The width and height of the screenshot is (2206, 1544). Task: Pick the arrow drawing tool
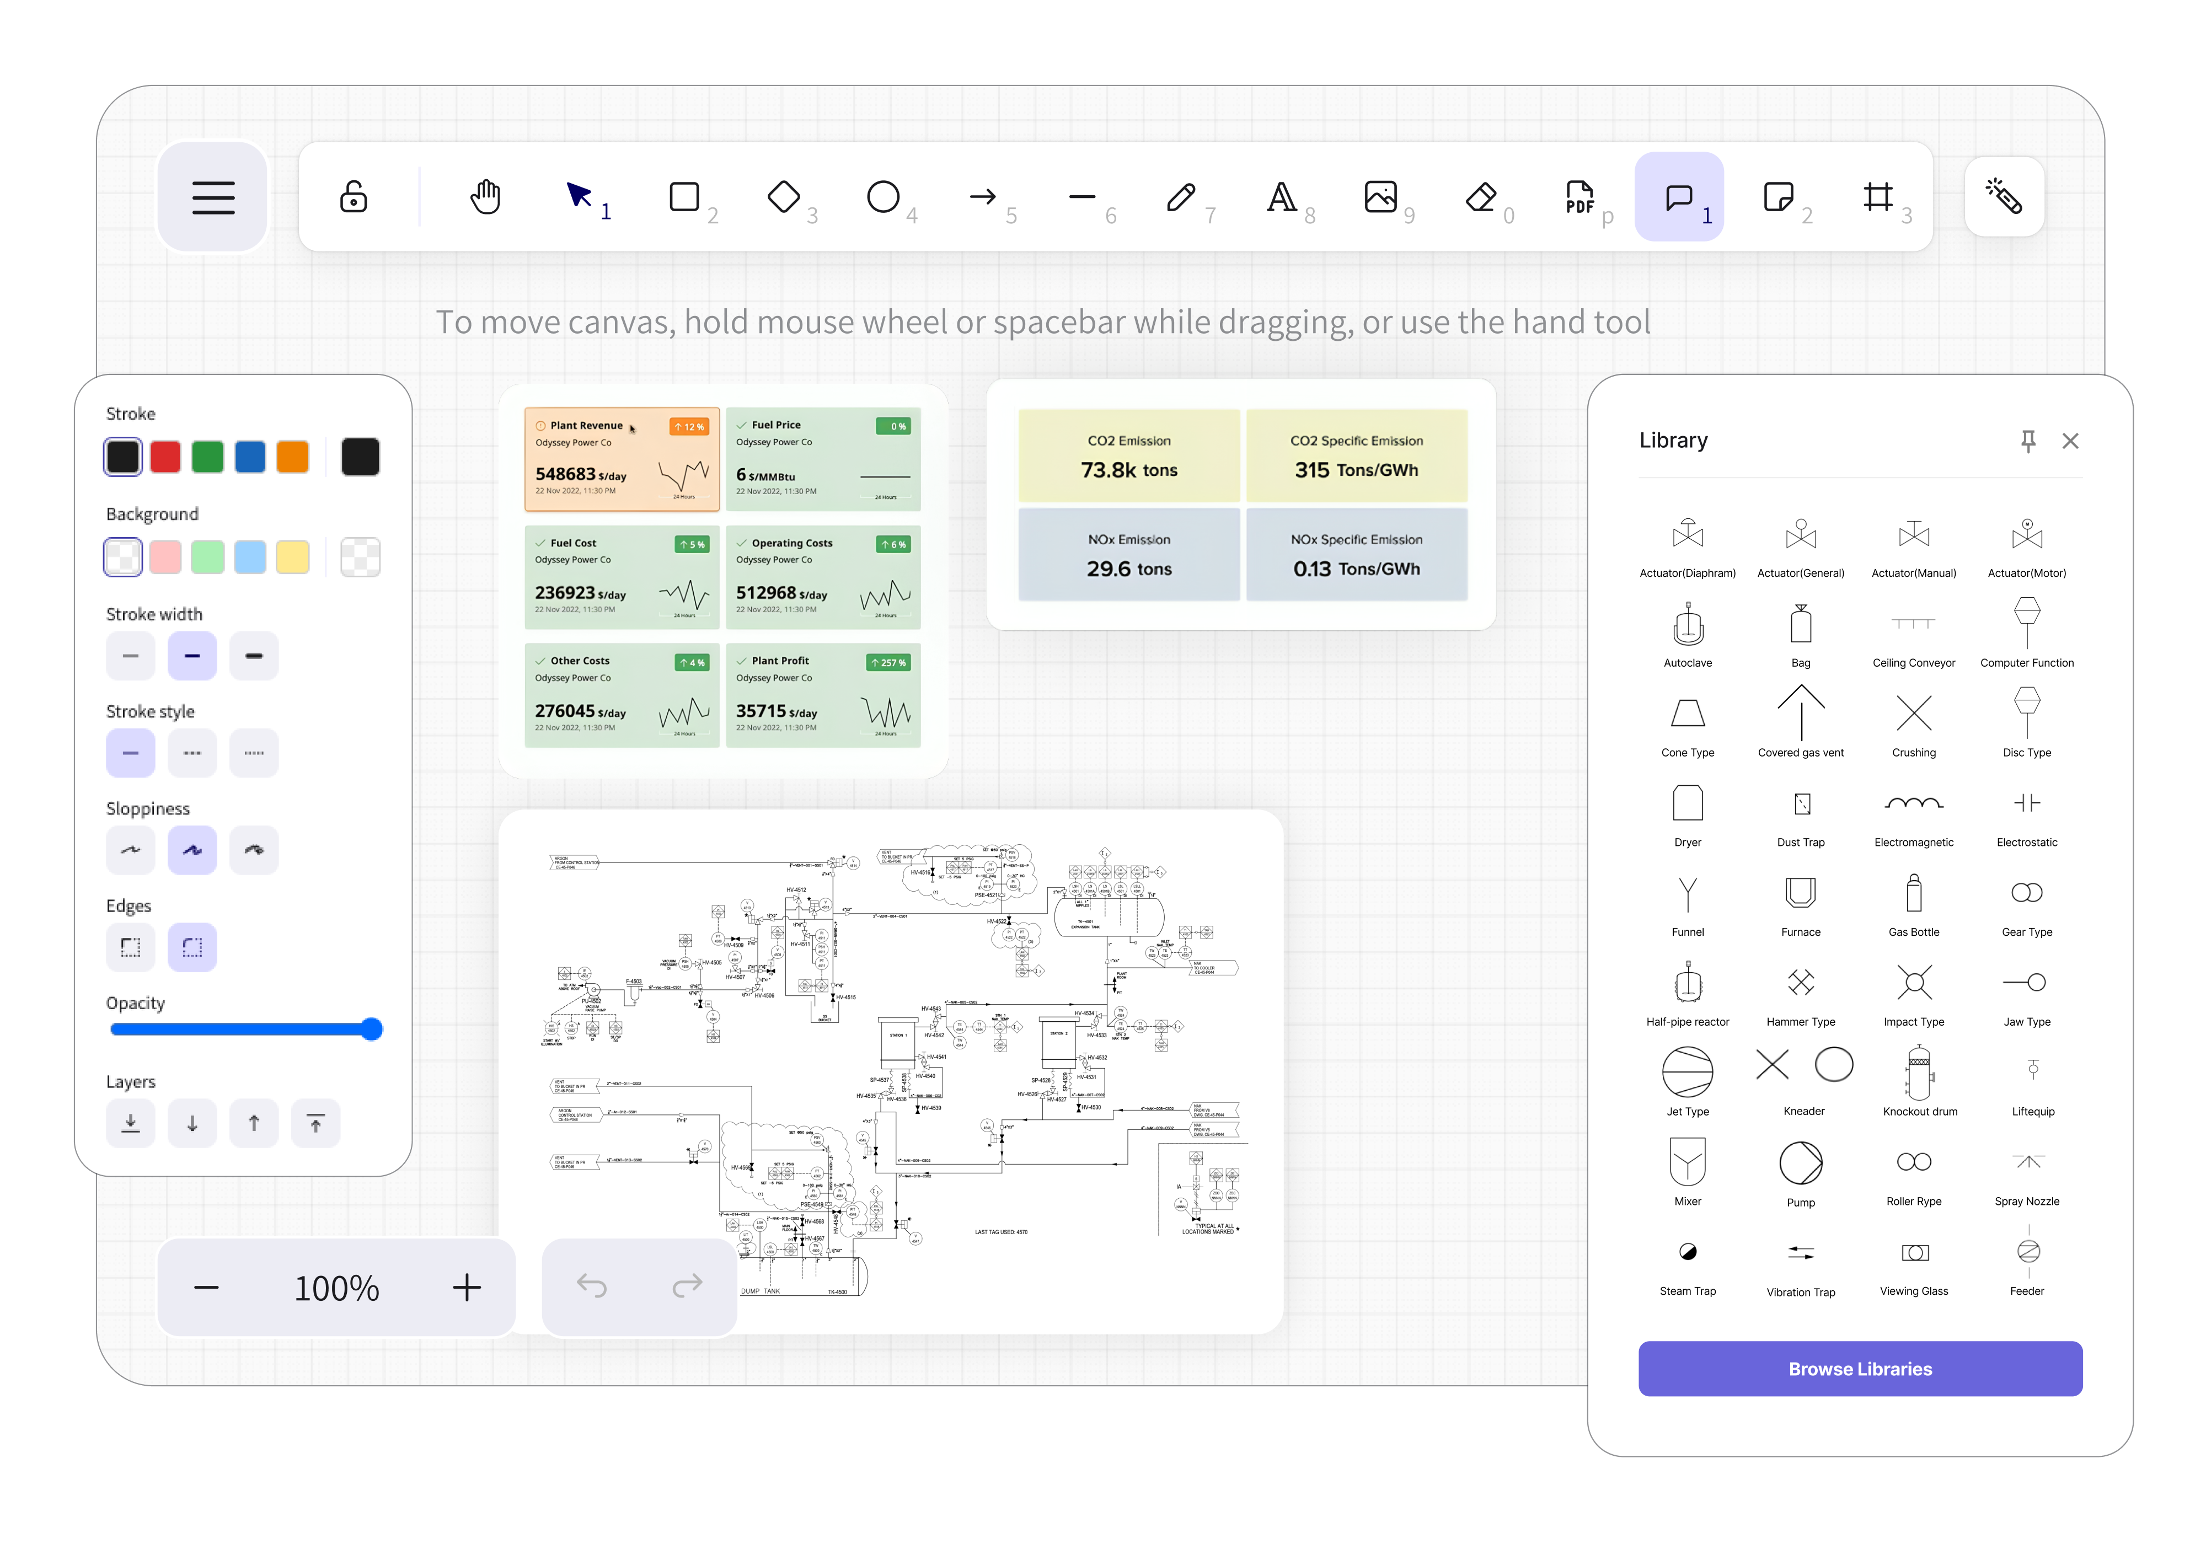pyautogui.click(x=982, y=197)
